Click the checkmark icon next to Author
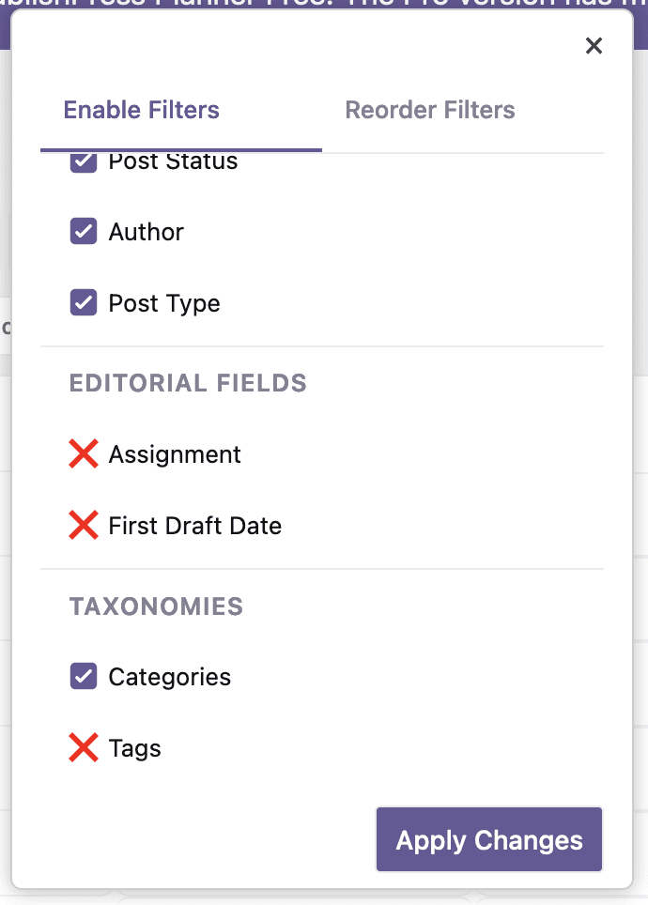The height and width of the screenshot is (905, 648). click(x=83, y=231)
